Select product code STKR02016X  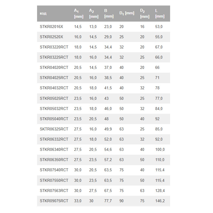click(51, 27)
